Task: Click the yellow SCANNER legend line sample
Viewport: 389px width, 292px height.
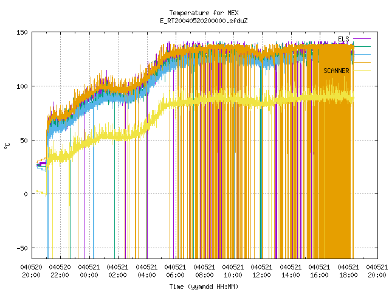Action: coord(362,71)
